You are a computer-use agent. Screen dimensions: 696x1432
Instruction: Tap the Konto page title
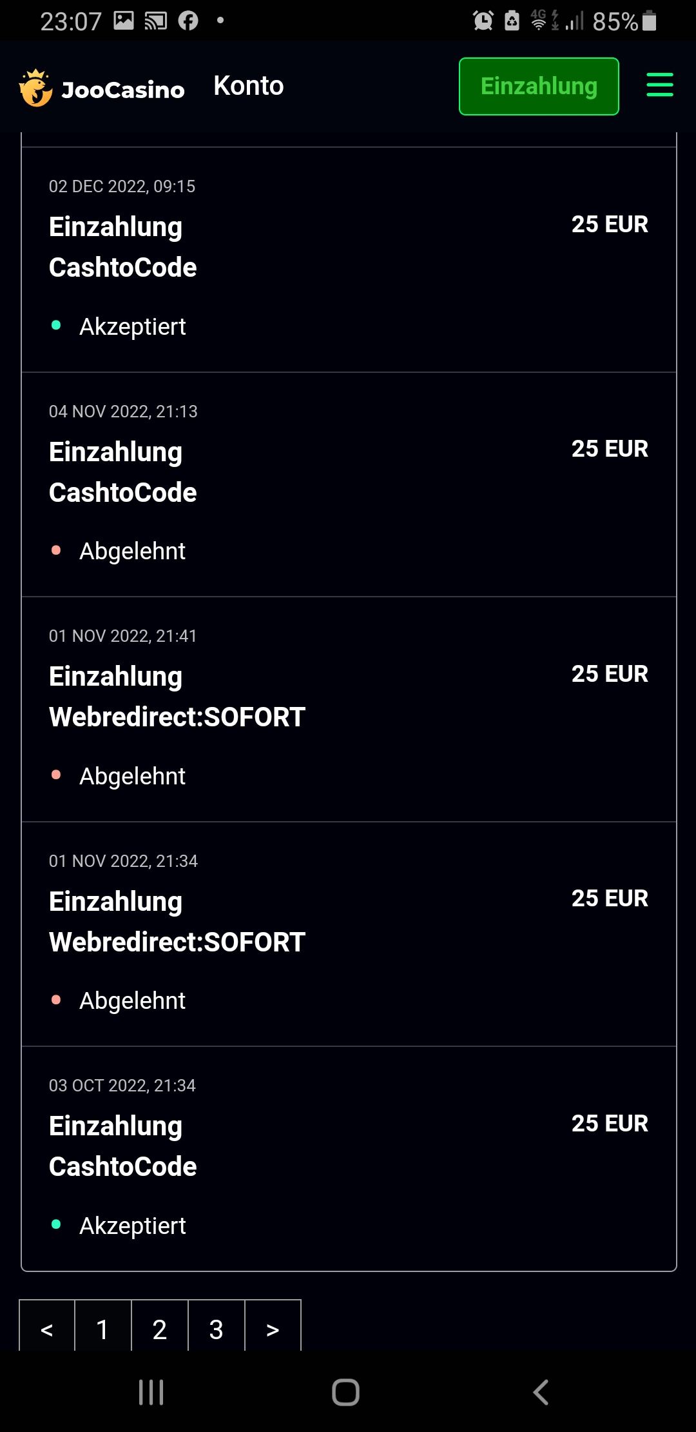point(248,86)
